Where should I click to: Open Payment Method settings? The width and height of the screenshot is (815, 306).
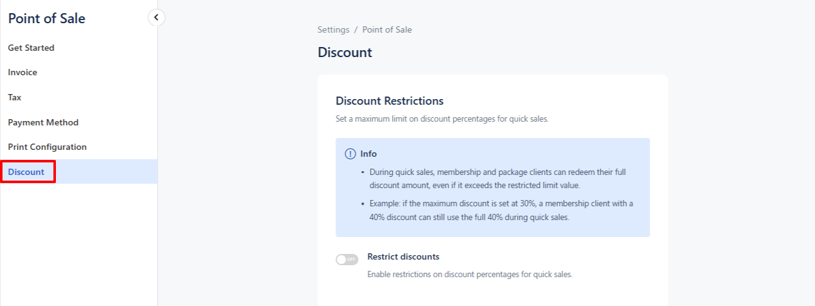[x=43, y=122]
